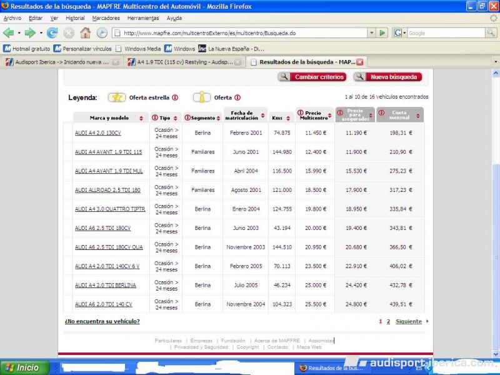500x375 pixels.
Task: Sort by Fecha de matriculación arrows
Action: pyautogui.click(x=262, y=116)
